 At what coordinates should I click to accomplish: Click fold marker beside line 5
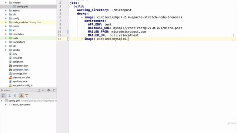(69, 14)
